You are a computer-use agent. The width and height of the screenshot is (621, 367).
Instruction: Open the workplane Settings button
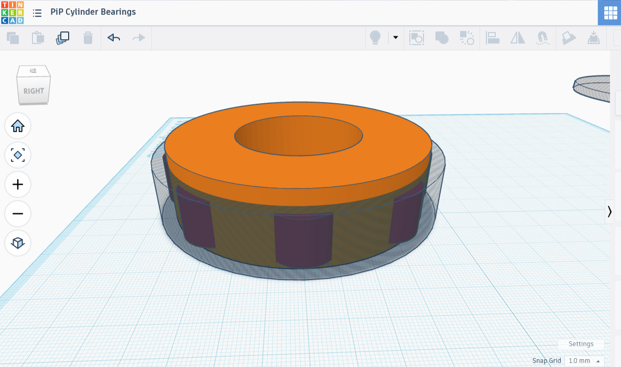pos(581,344)
